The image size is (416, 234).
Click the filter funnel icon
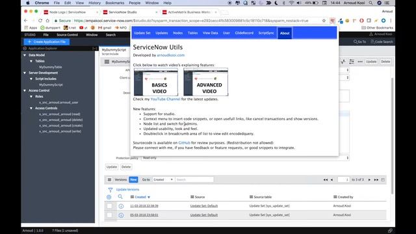pos(110,190)
